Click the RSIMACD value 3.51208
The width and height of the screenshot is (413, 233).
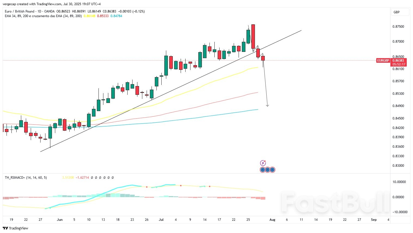pyautogui.click(x=68, y=178)
